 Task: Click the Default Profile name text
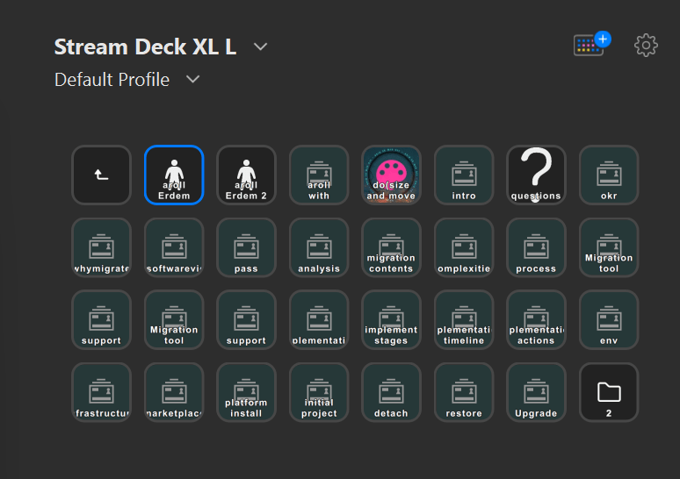pos(112,80)
